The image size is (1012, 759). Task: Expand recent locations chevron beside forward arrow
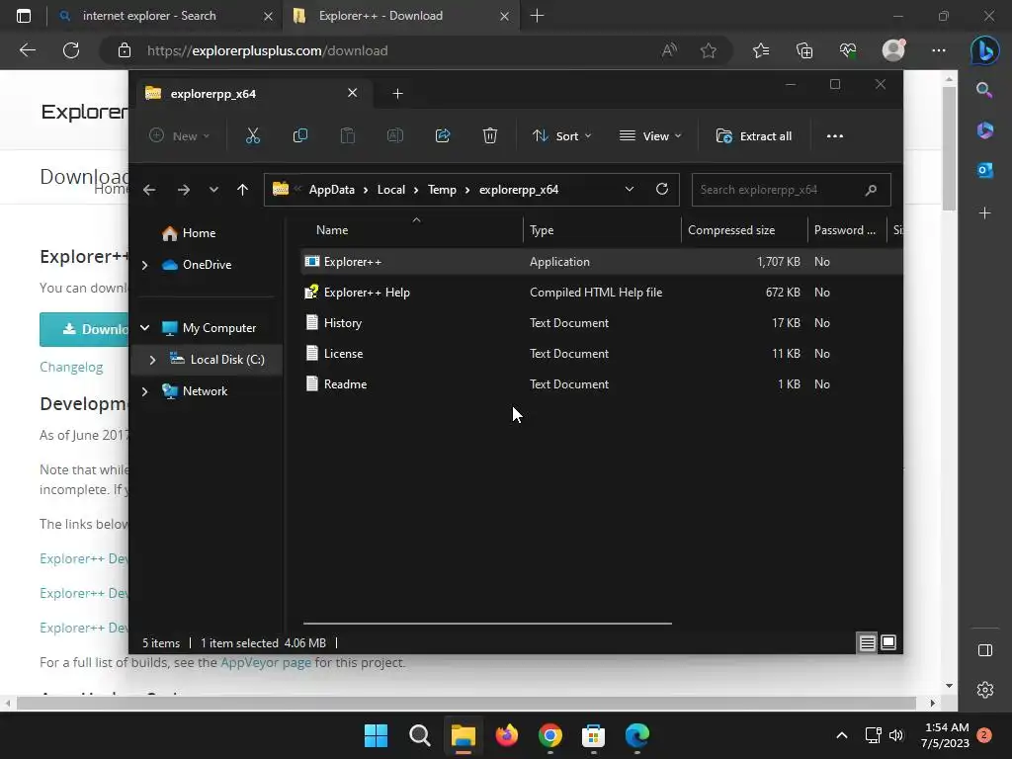(x=213, y=190)
